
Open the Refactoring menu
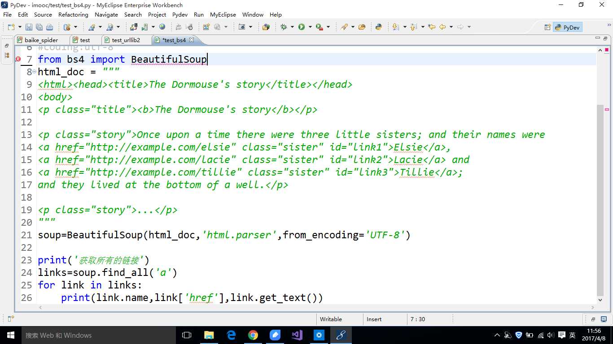tap(73, 14)
